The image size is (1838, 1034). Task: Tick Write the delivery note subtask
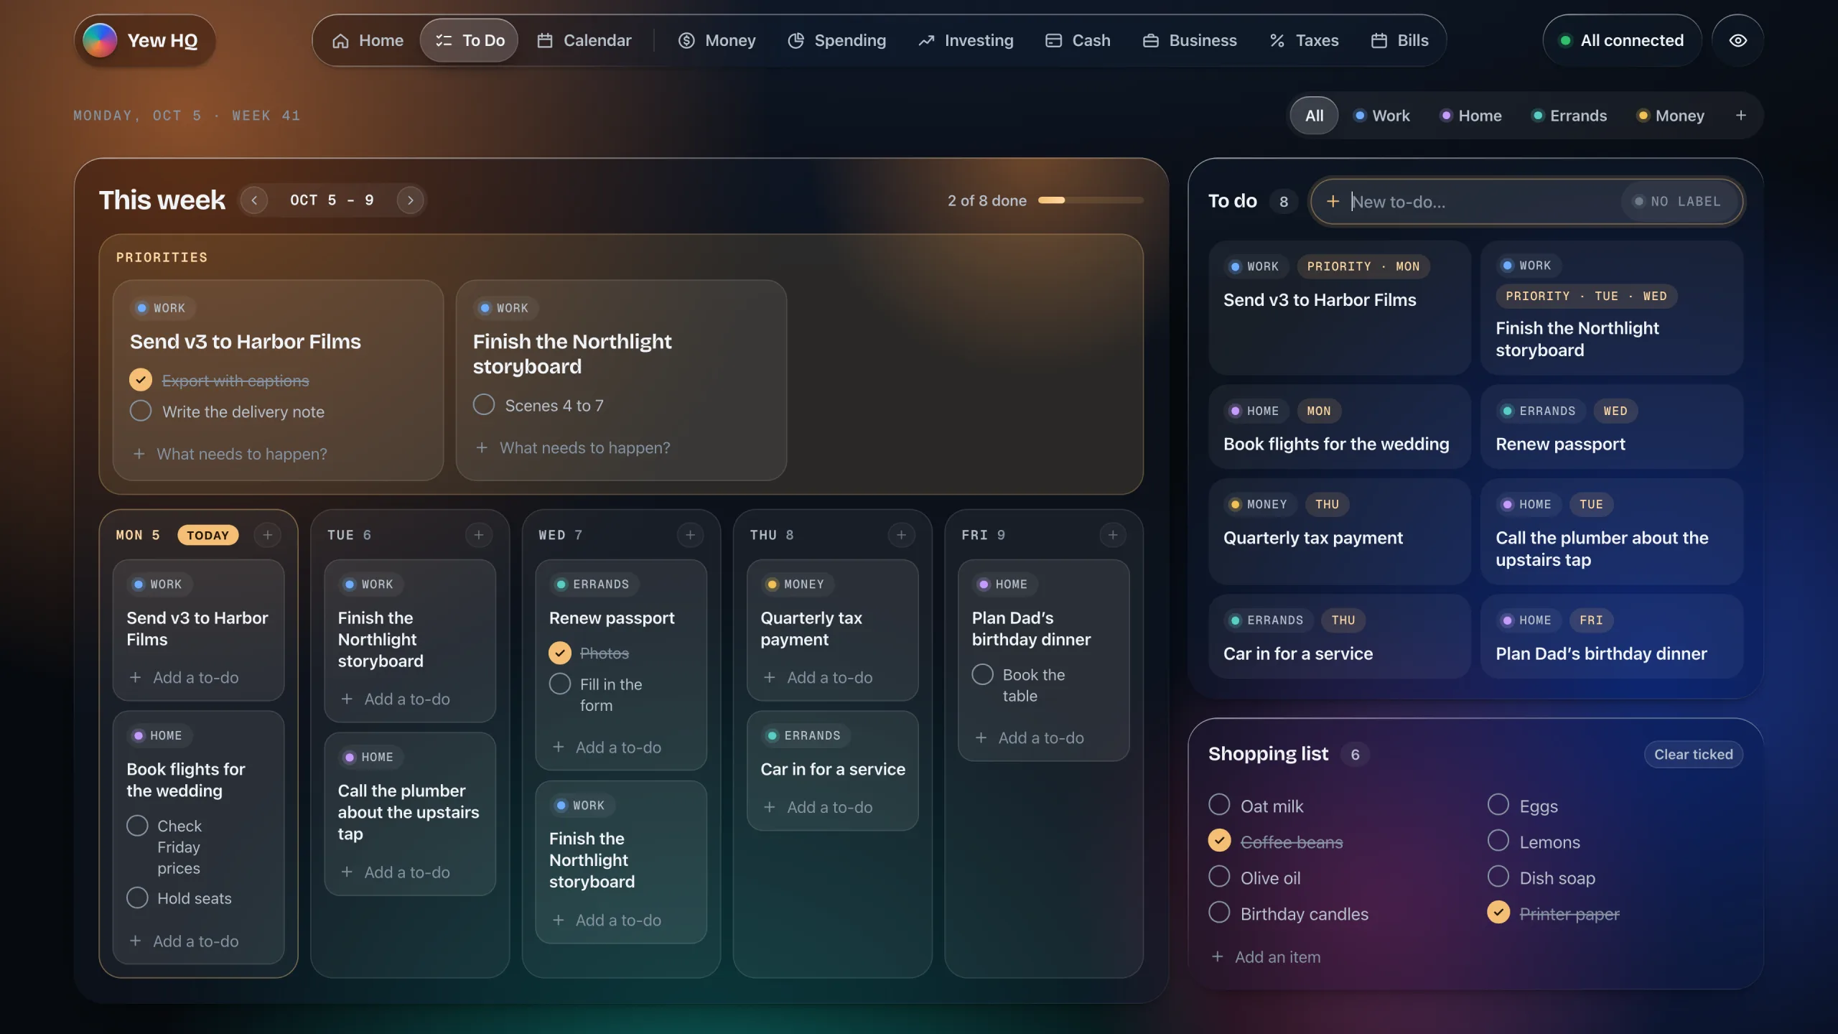pos(141,411)
